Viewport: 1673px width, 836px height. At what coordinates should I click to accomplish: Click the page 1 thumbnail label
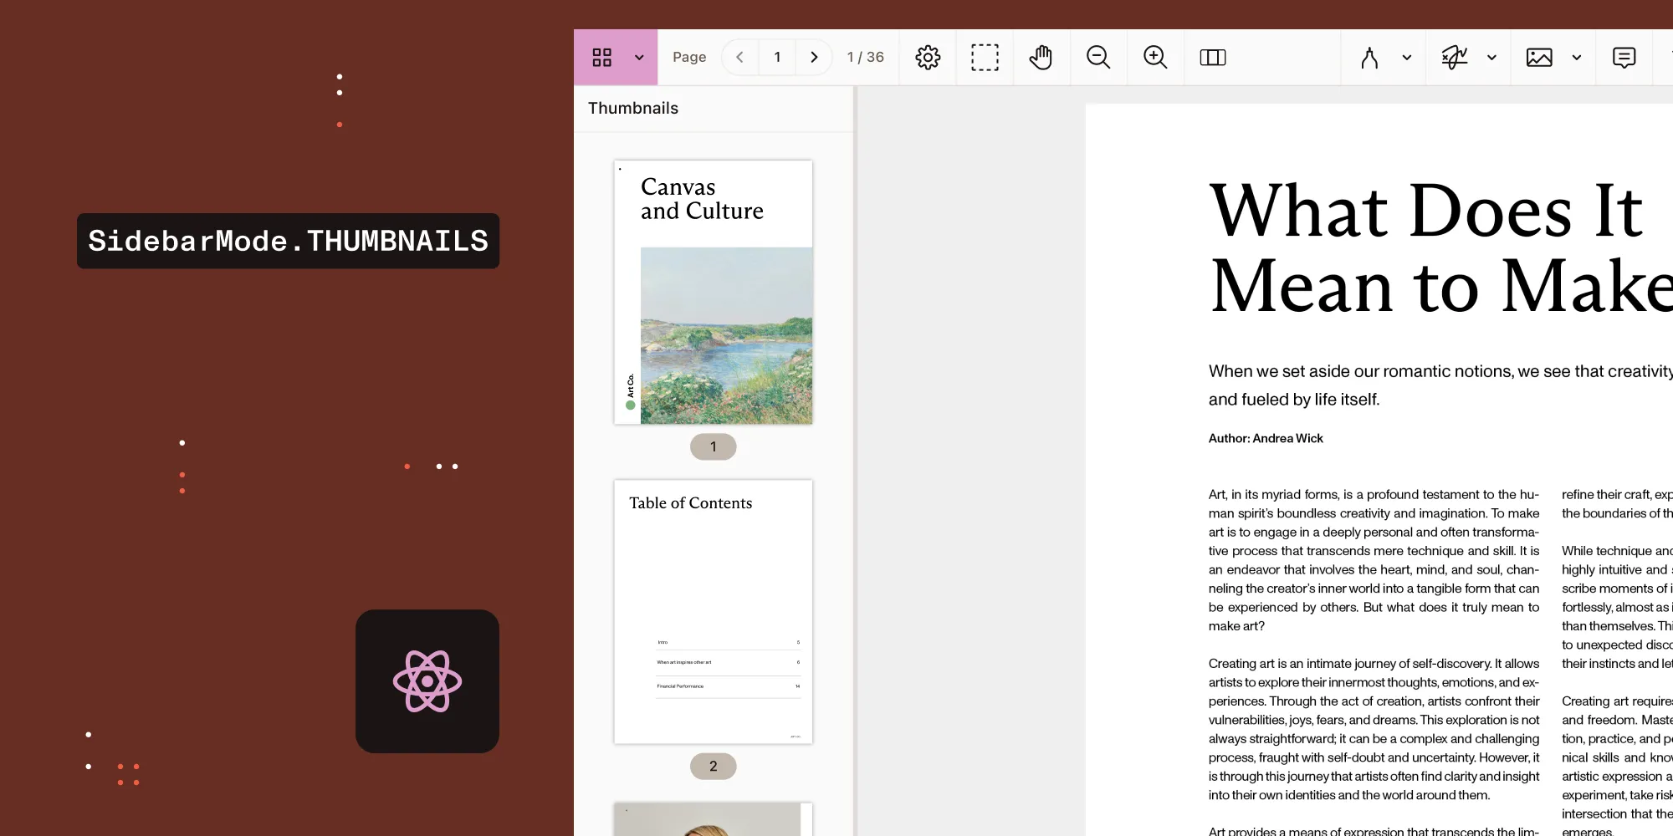(714, 446)
